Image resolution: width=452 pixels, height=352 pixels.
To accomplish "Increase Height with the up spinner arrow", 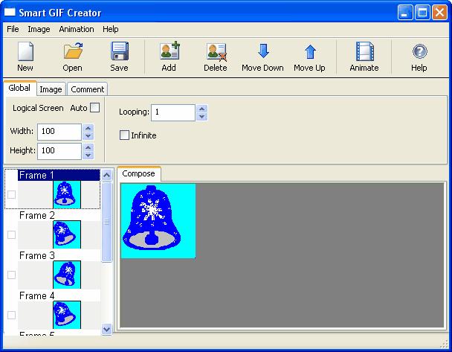I will tap(88, 147).
